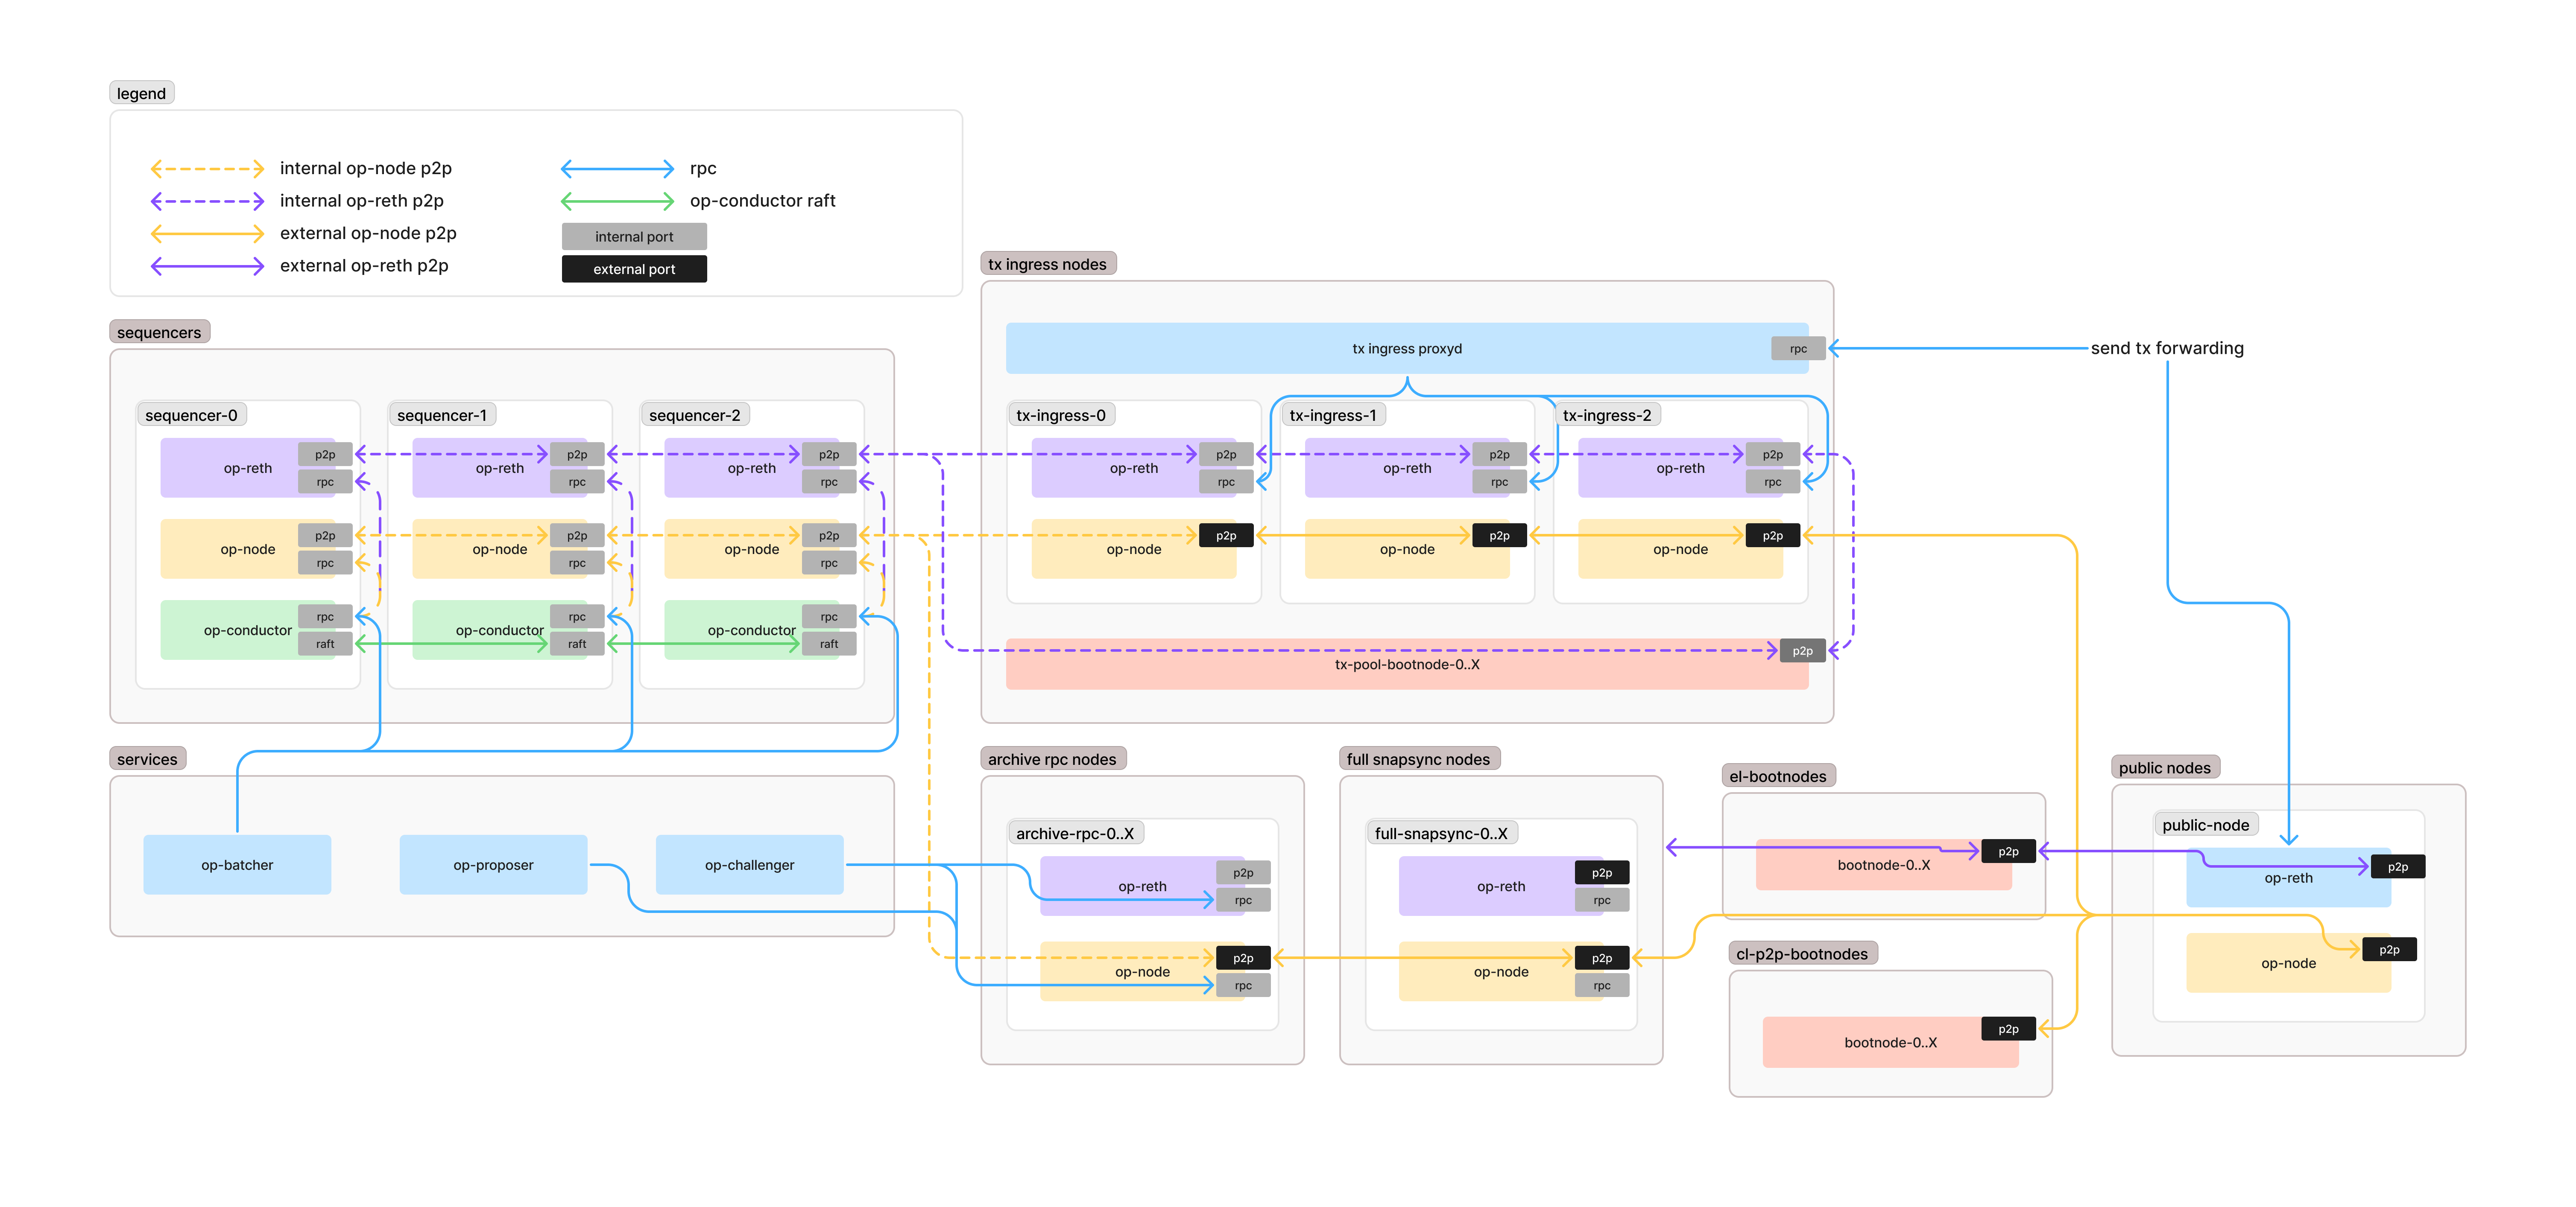Viewport: 2576px width, 1207px height.
Task: Click p2p port of public-node op-node
Action: [x=2389, y=949]
